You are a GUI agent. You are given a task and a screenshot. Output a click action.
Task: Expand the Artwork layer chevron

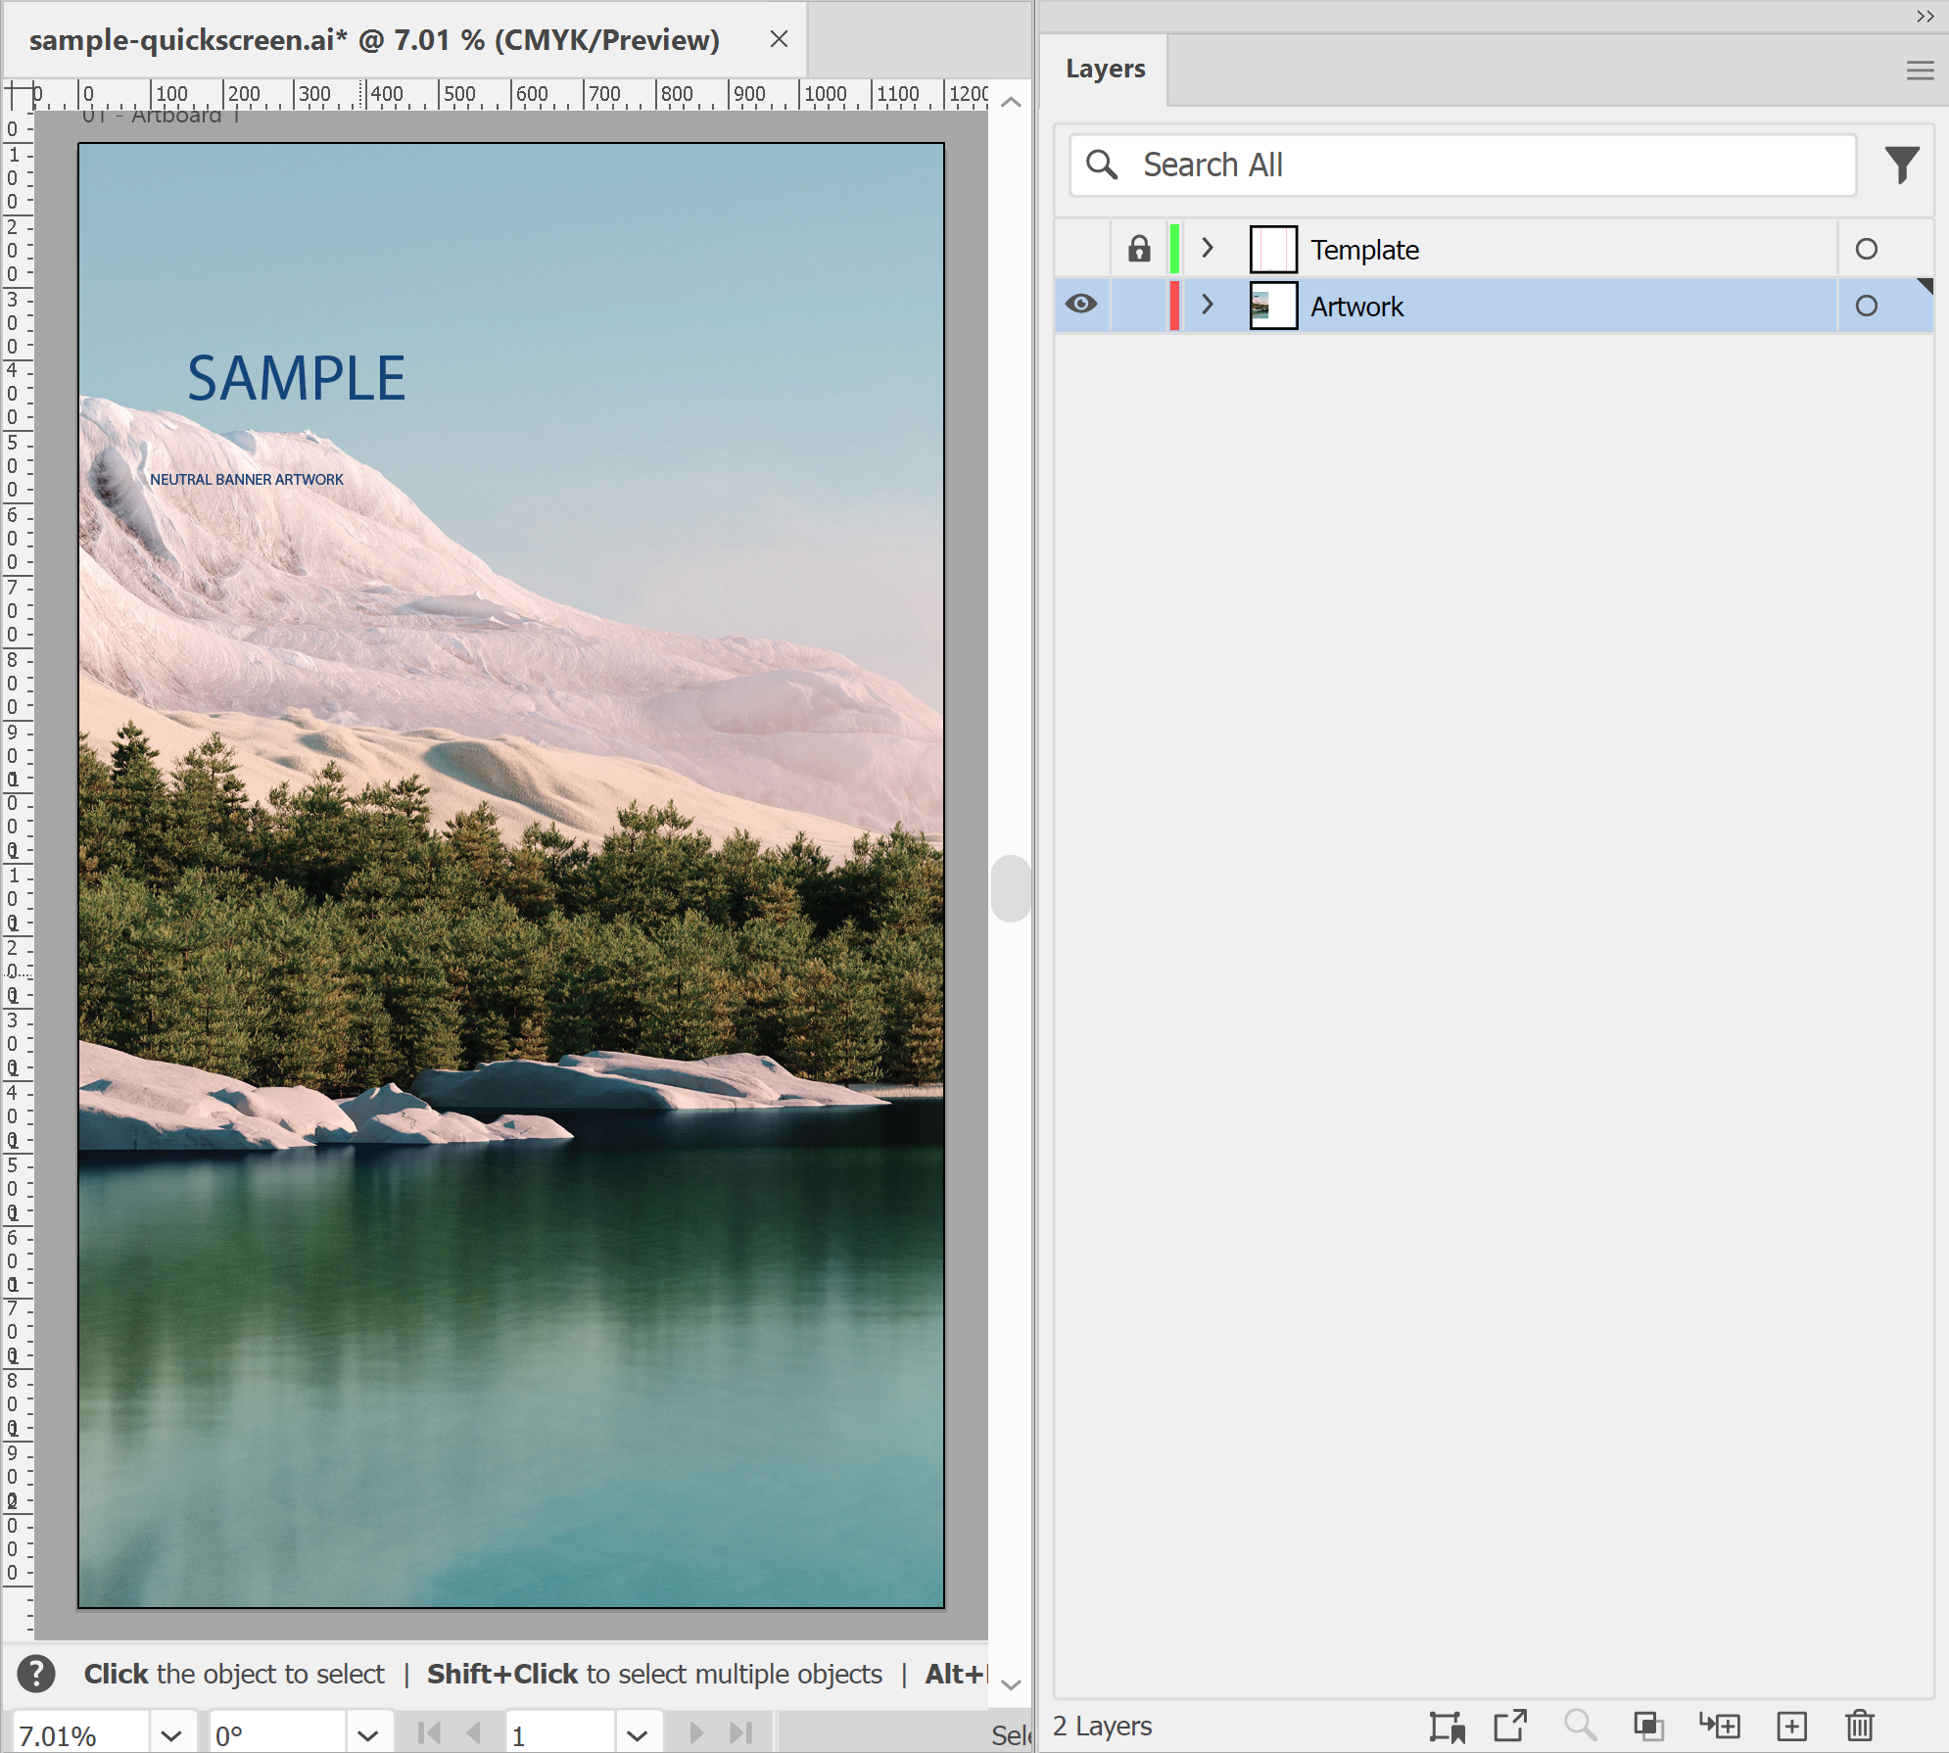pos(1208,305)
